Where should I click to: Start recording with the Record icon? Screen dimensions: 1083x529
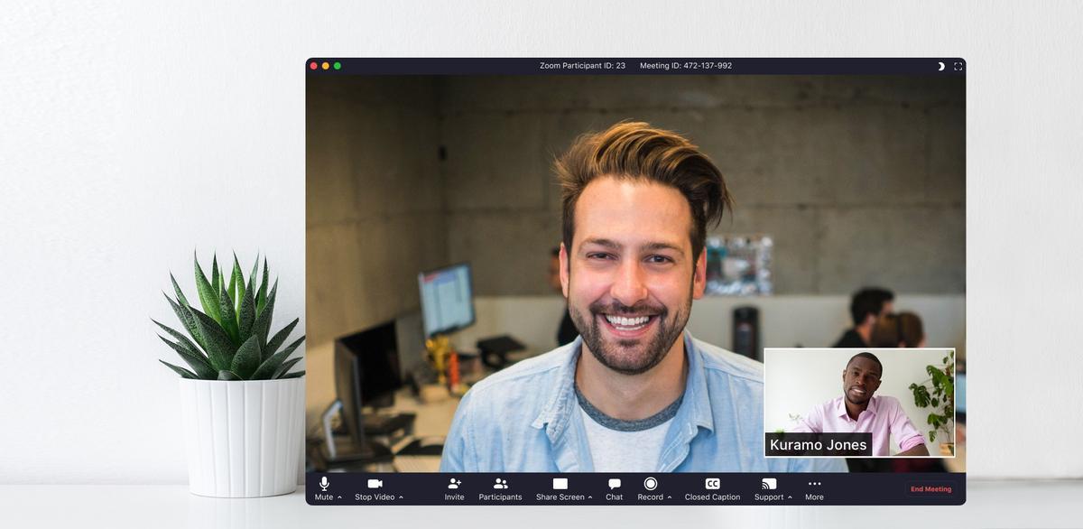click(x=650, y=485)
